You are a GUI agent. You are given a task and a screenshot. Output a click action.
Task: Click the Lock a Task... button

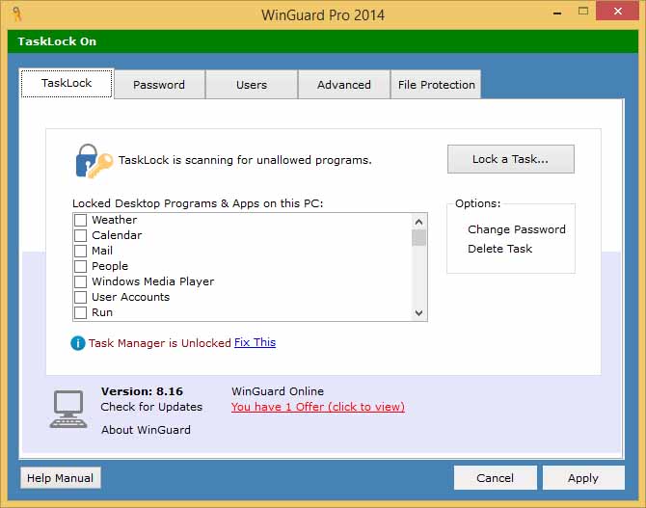point(511,159)
